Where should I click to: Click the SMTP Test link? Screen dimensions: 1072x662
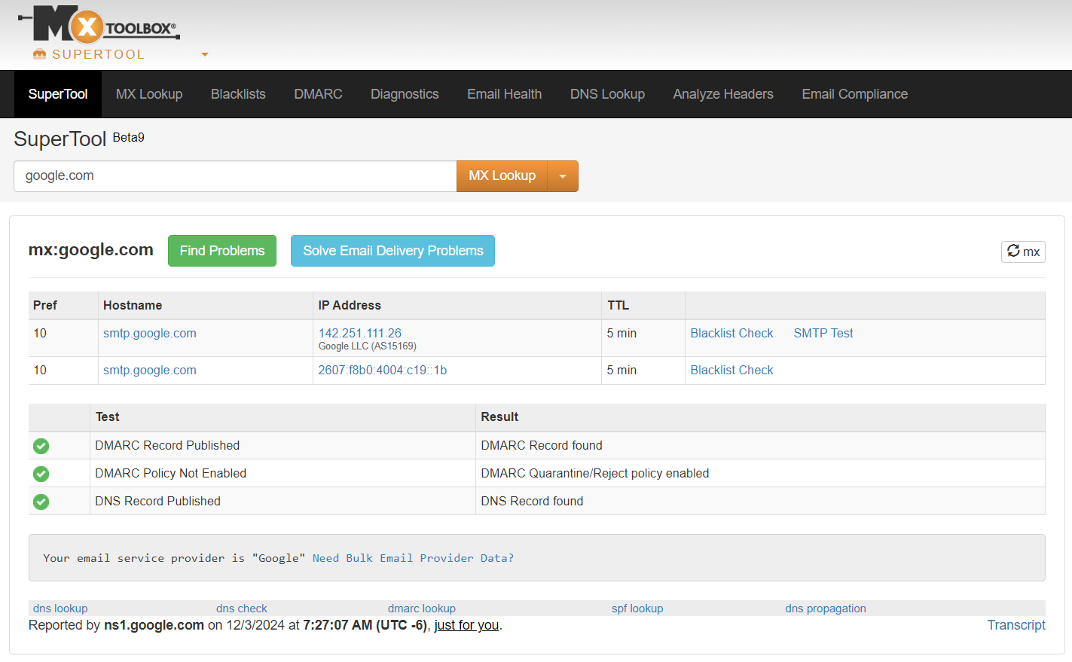tap(823, 333)
